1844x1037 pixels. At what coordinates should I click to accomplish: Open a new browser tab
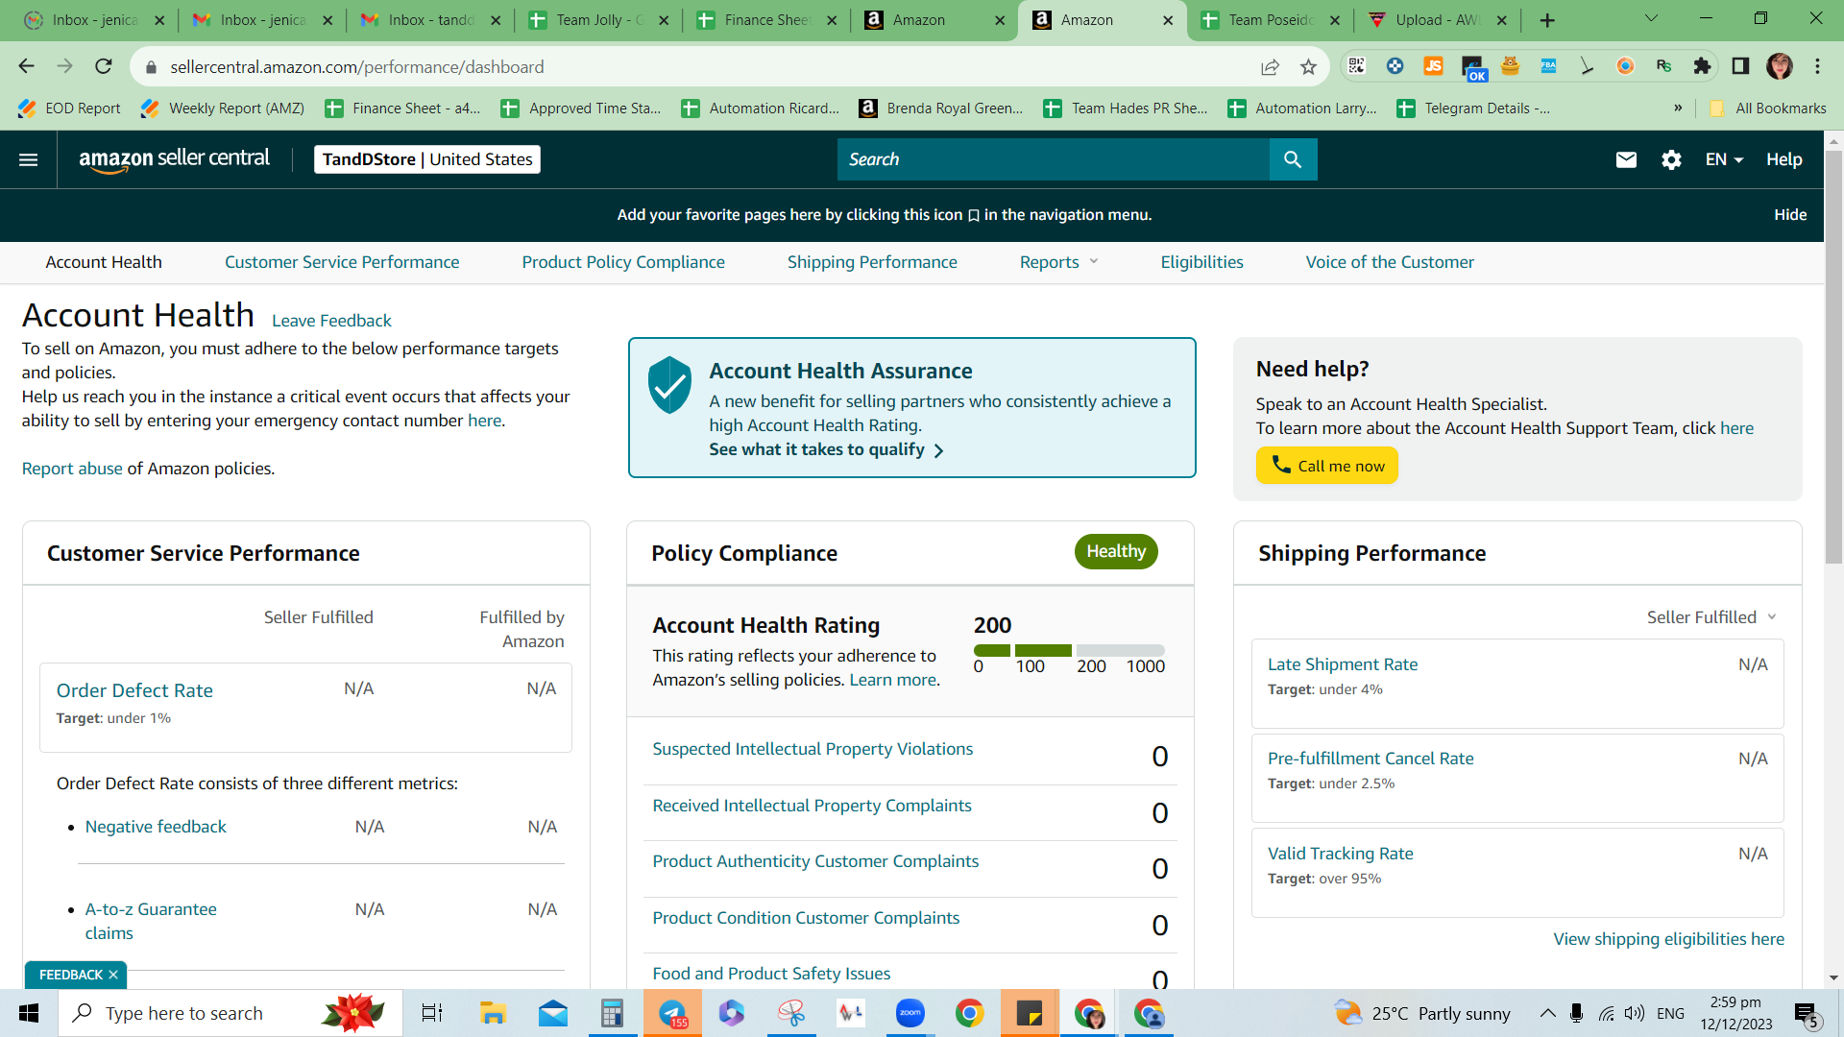tap(1547, 20)
